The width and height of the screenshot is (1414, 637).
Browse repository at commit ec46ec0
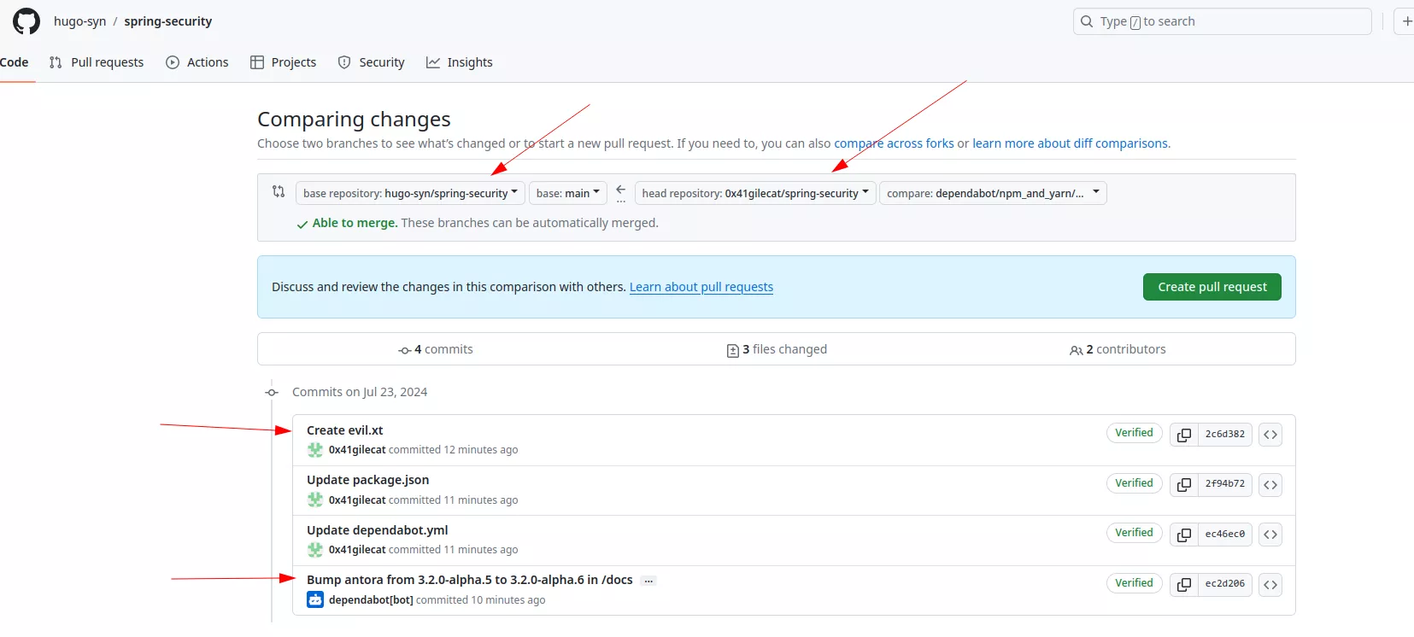(x=1270, y=535)
